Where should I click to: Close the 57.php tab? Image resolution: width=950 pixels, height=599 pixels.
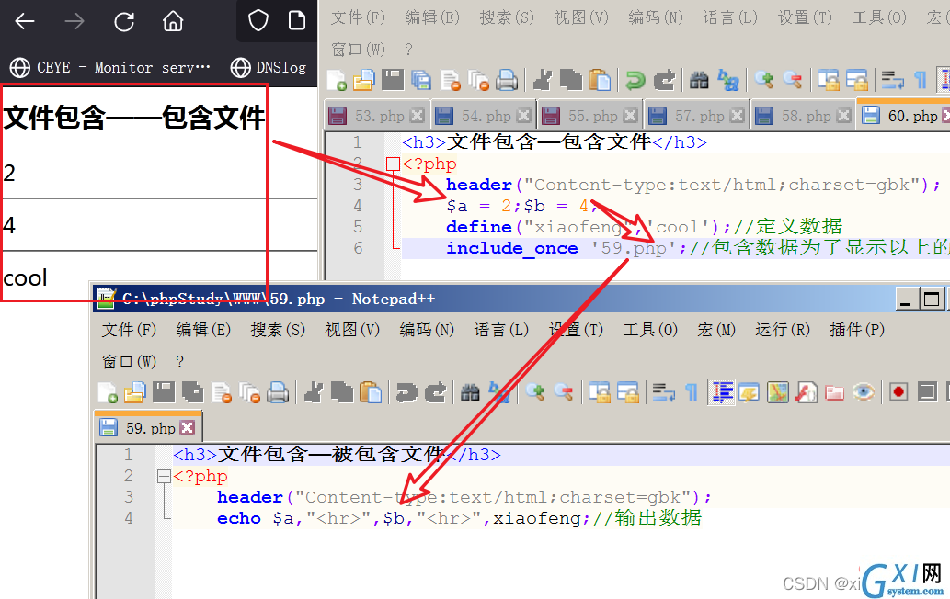(x=737, y=116)
